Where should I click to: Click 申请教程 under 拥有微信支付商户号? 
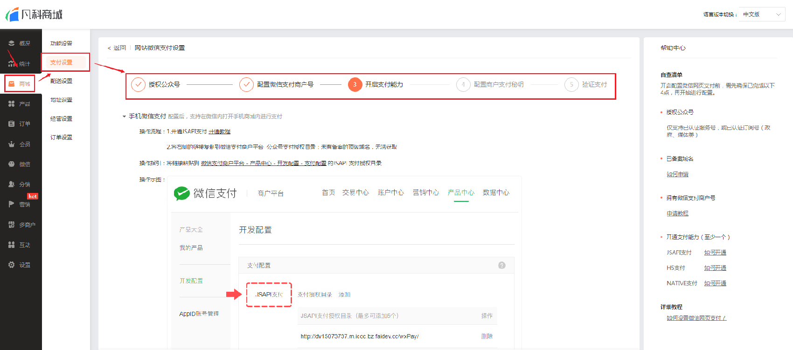(x=677, y=213)
